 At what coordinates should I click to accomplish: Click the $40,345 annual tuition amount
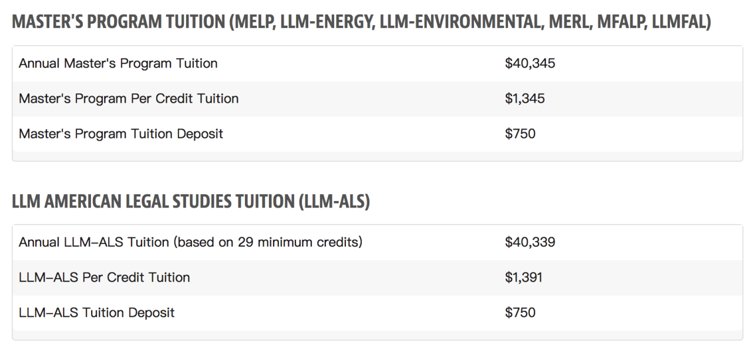pyautogui.click(x=530, y=63)
